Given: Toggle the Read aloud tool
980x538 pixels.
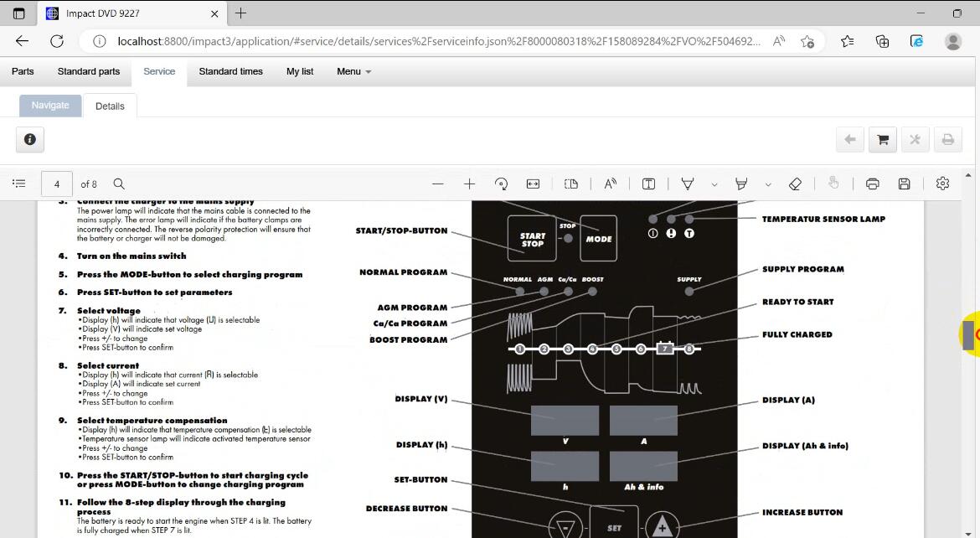Looking at the screenshot, I should 610,184.
